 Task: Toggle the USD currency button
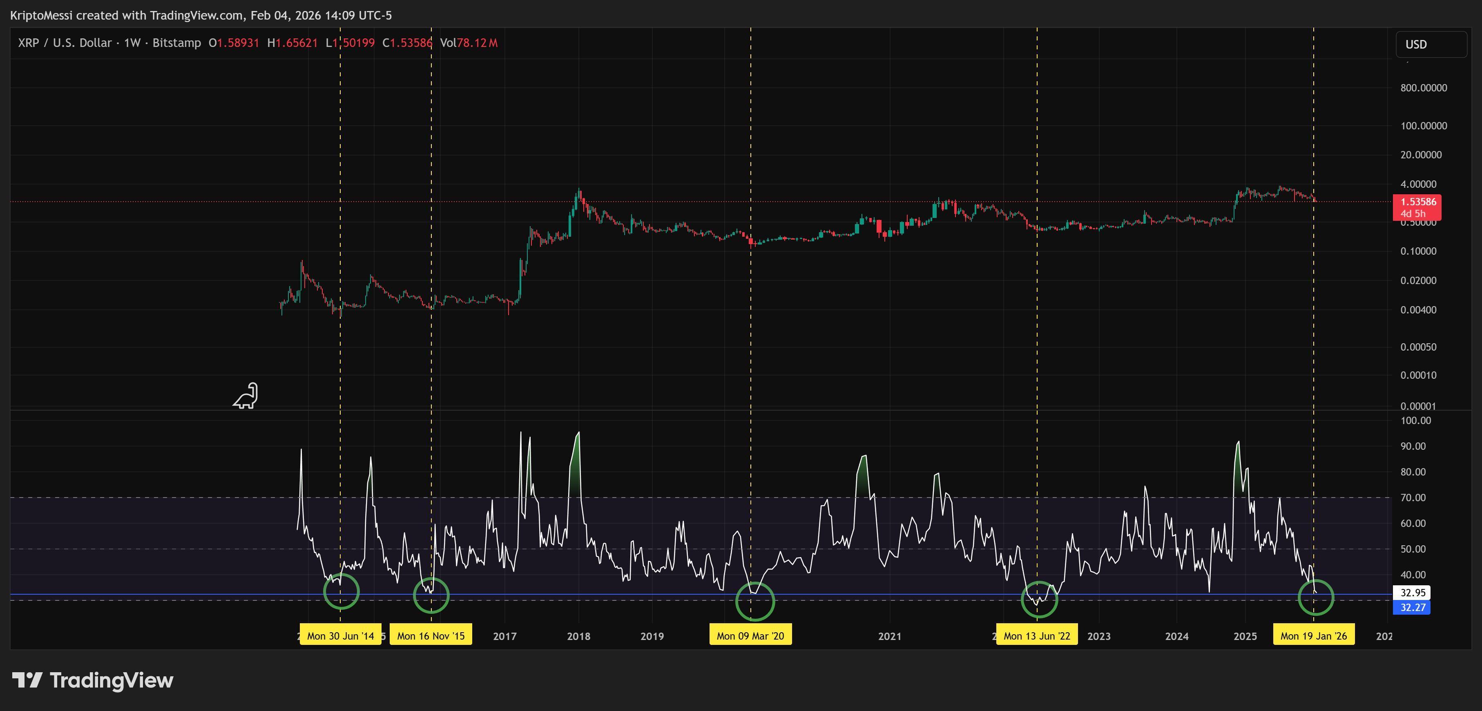(x=1417, y=45)
